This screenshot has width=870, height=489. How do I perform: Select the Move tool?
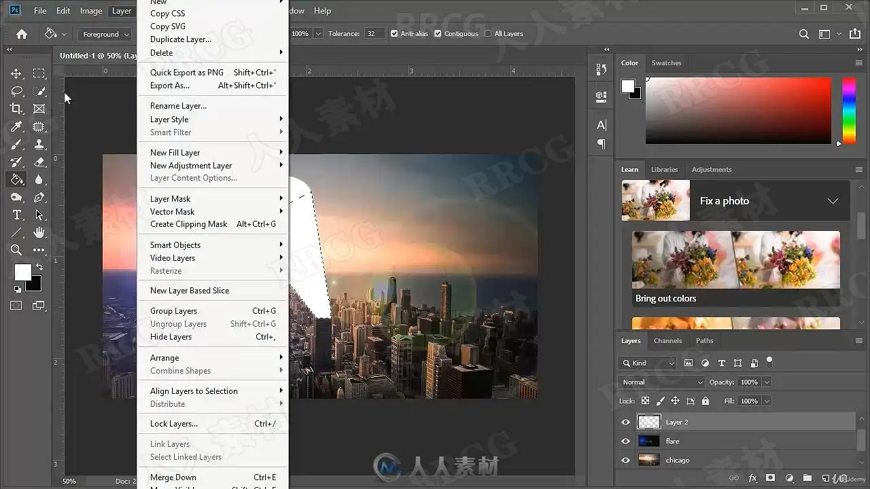pyautogui.click(x=16, y=73)
